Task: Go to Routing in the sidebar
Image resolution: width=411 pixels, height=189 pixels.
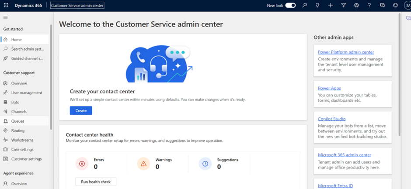Action: [17, 131]
